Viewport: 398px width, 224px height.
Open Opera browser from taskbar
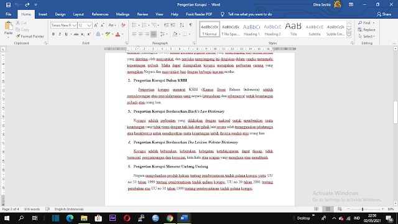127,218
